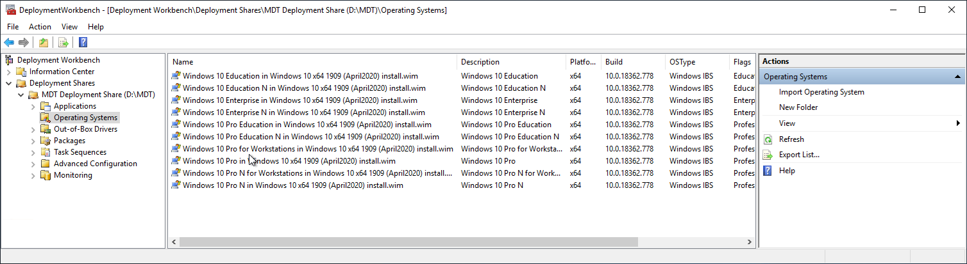Click the Applications folder icon in tree

coord(46,106)
